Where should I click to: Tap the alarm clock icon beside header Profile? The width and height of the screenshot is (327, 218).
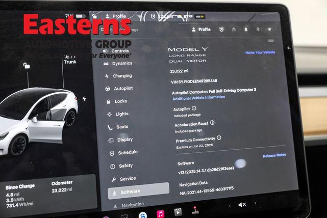coord(221,30)
